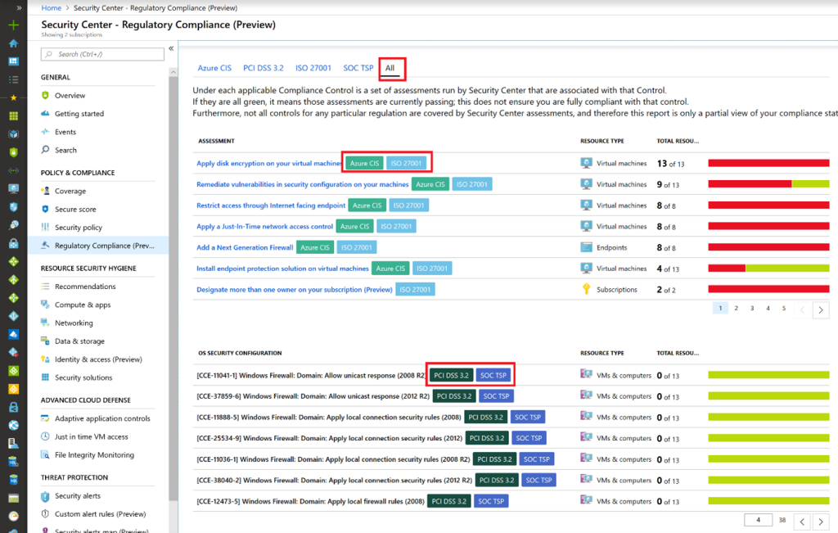The height and width of the screenshot is (533, 838).
Task: Click the Security alerts shield icon
Action: [x=46, y=497]
